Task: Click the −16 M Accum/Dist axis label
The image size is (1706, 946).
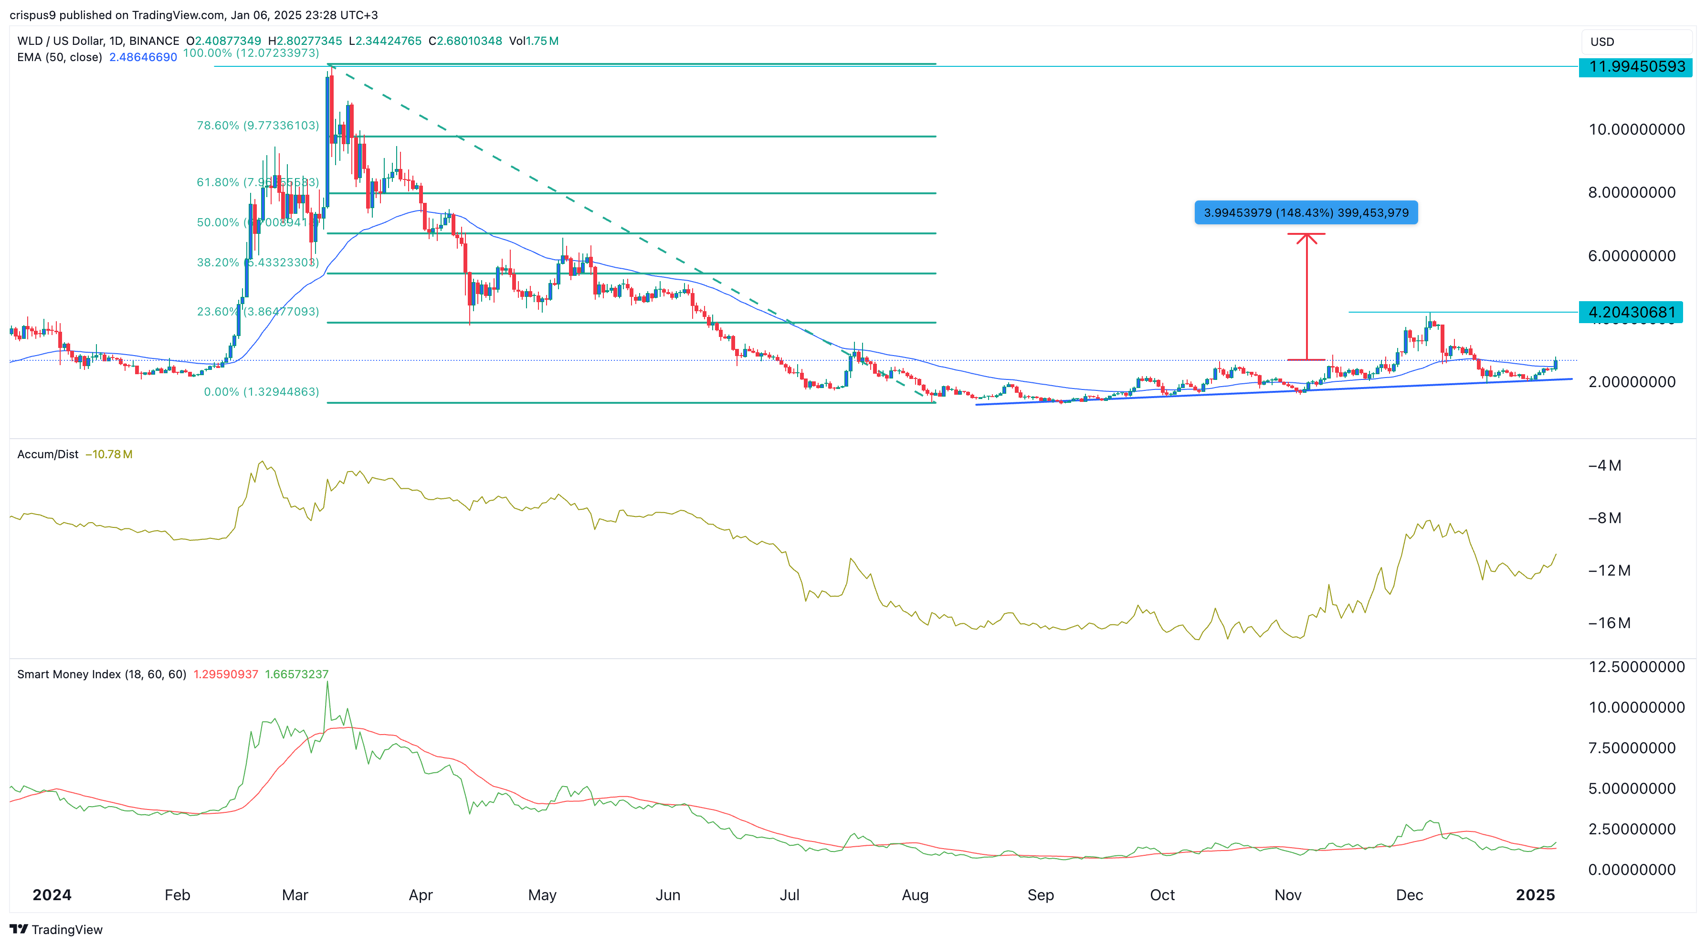Action: point(1609,623)
